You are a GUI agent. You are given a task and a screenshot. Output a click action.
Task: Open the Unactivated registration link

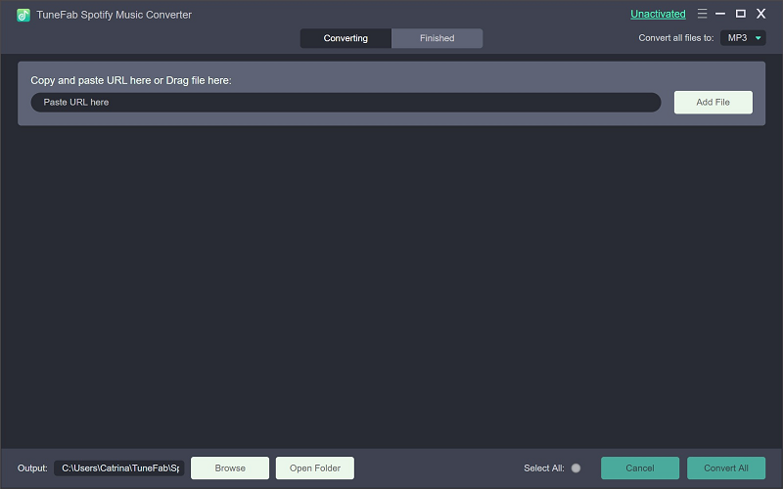(x=658, y=15)
